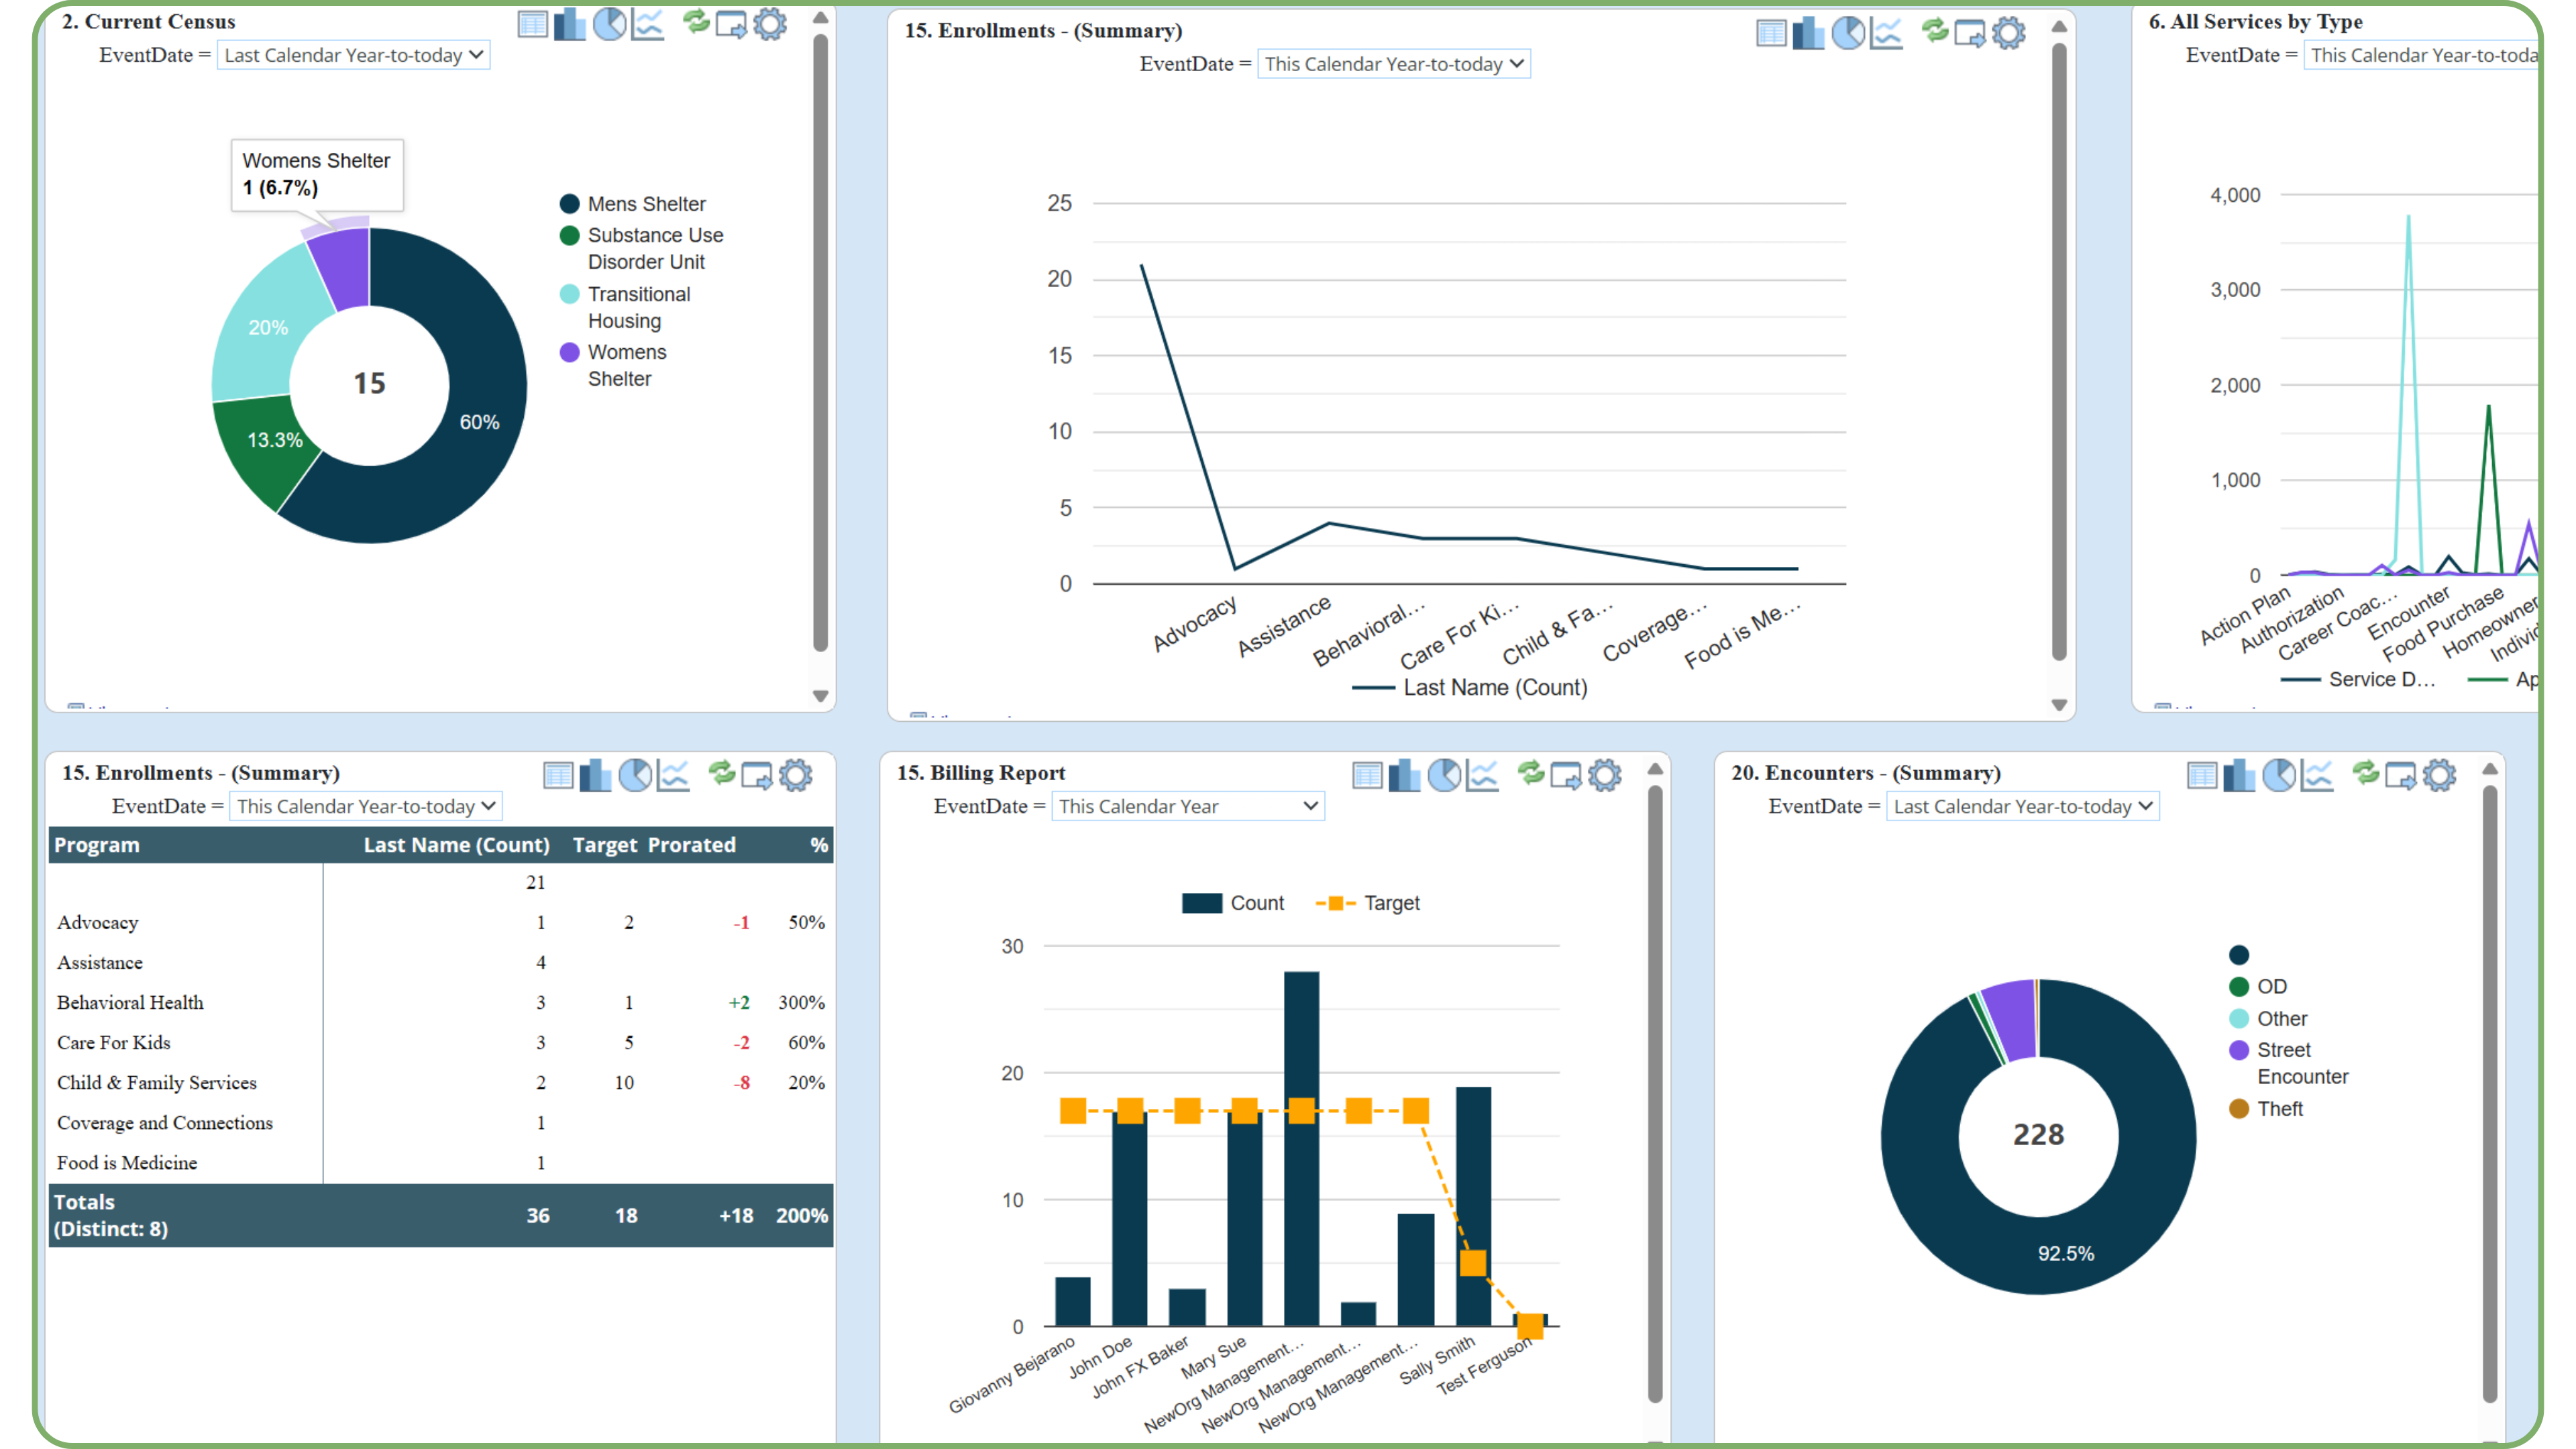Sort table by Program column header
The width and height of the screenshot is (2576, 1449).
click(97, 845)
